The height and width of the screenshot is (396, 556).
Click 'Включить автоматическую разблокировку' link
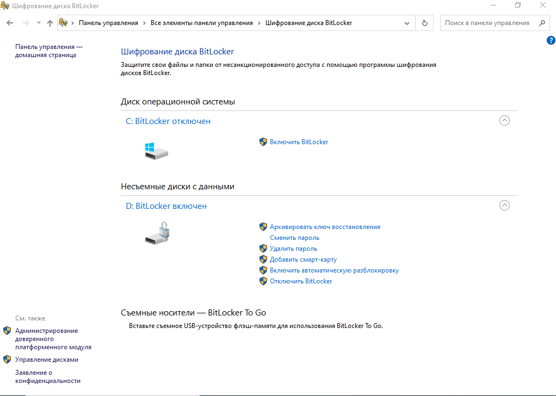coord(334,270)
